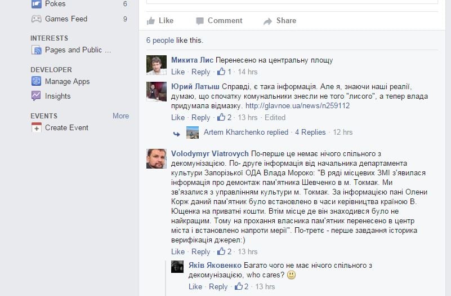This screenshot has height=296, width=451.
Task: Click the reply arrow beside Artem Kharchenko
Action: 177,134
